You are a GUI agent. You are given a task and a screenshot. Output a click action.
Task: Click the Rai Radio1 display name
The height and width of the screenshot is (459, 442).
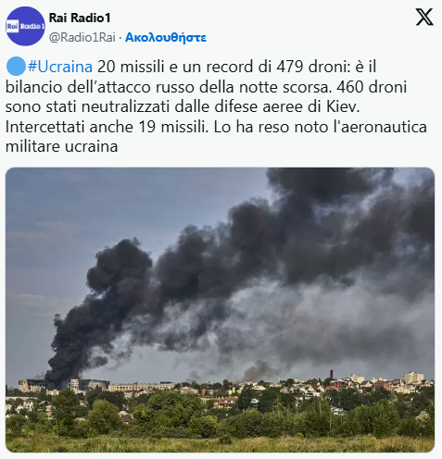80,18
